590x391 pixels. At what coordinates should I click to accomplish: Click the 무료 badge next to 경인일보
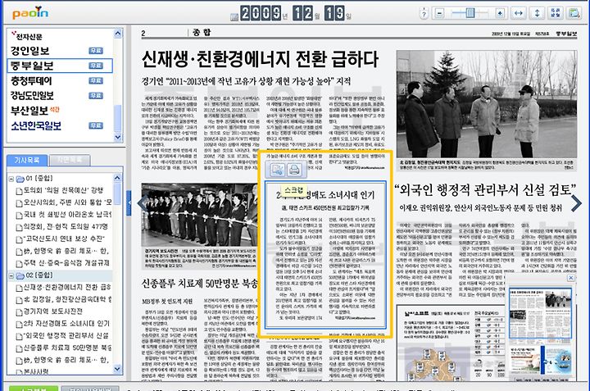point(96,51)
